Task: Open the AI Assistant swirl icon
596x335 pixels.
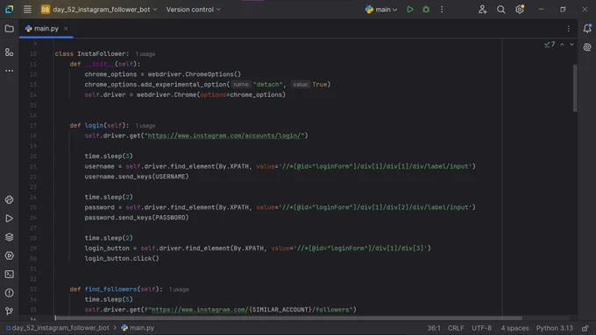Action: click(587, 47)
